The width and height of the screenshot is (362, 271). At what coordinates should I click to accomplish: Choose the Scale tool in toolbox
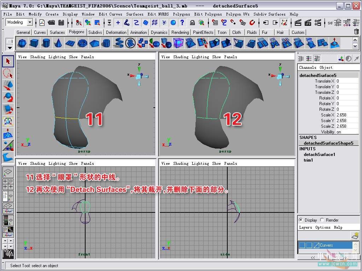(x=8, y=109)
